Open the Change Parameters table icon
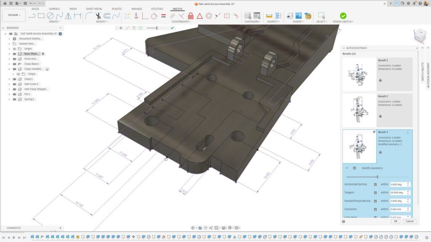The width and height of the screenshot is (431, 242). (257, 16)
